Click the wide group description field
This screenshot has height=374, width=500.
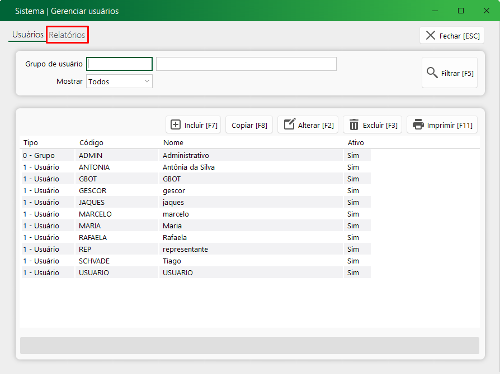coord(246,64)
